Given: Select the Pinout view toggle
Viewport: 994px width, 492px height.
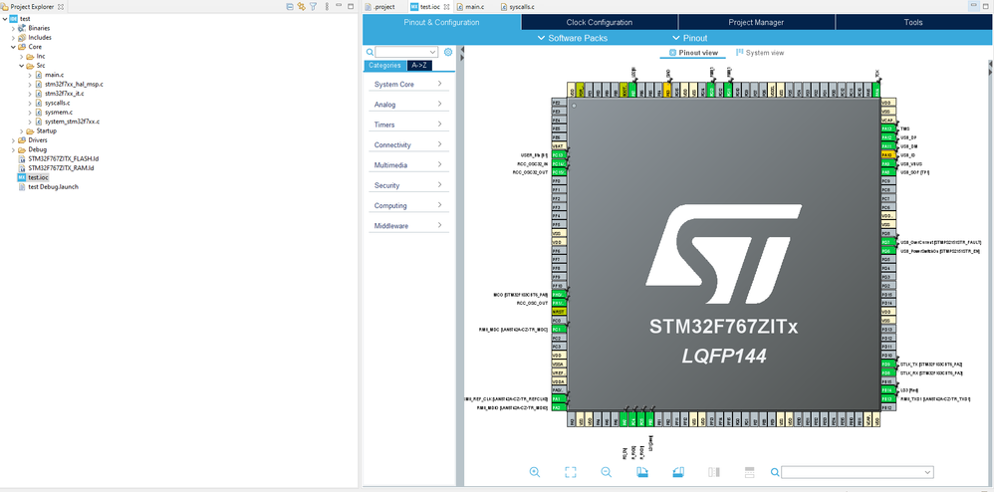Looking at the screenshot, I should (693, 52).
